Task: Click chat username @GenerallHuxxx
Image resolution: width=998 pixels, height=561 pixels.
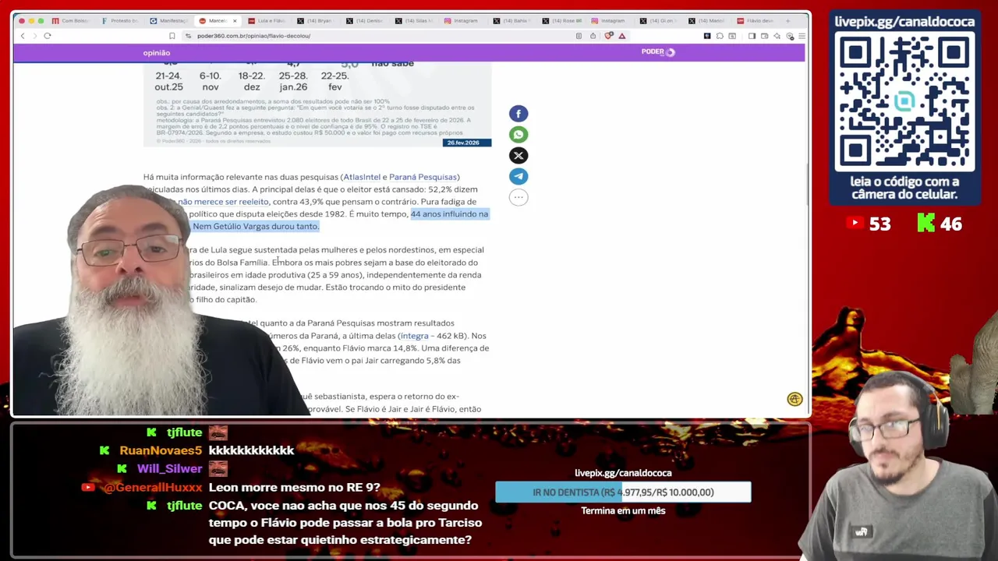Action: click(x=153, y=488)
